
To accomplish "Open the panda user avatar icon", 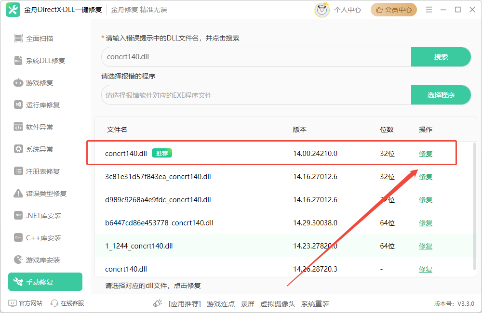I will coord(322,10).
